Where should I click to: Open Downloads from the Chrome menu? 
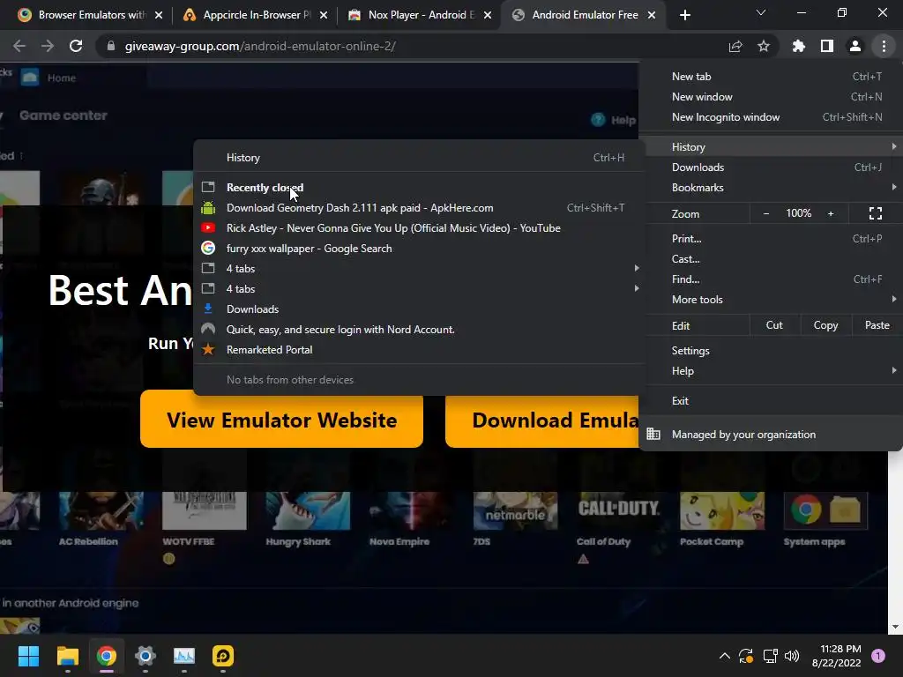[x=771, y=167]
